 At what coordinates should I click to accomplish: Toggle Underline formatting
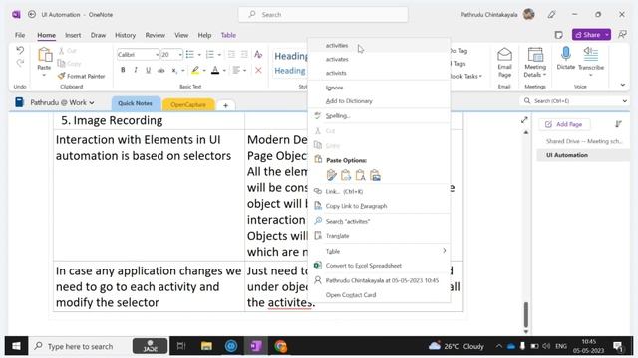(149, 70)
